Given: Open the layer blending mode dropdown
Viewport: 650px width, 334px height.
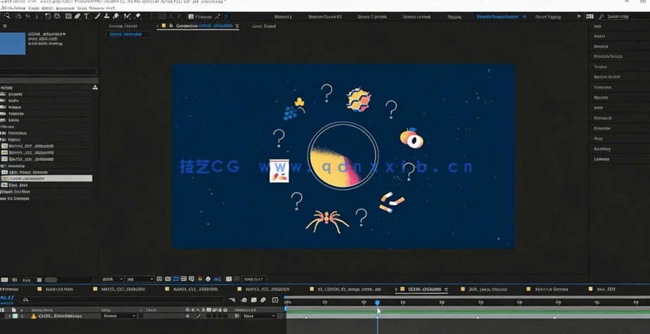Looking at the screenshot, I should tap(119, 316).
